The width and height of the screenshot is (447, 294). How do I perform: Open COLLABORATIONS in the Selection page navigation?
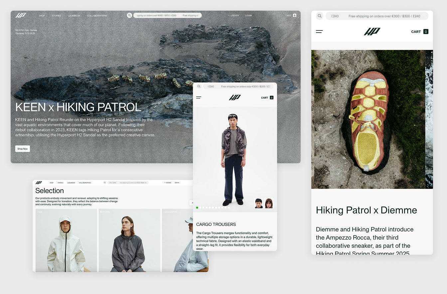(x=85, y=183)
